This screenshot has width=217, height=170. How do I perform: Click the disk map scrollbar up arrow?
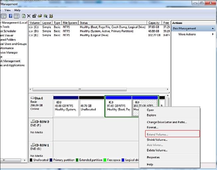click(x=167, y=96)
